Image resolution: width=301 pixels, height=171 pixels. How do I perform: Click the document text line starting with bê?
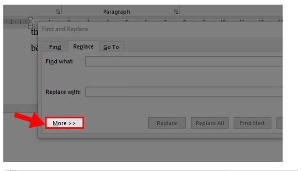(34, 48)
